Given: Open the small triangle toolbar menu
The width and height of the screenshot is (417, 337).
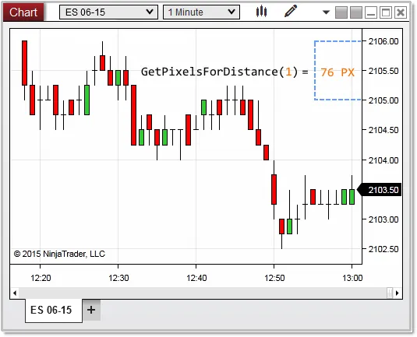Looking at the screenshot, I should [326, 12].
